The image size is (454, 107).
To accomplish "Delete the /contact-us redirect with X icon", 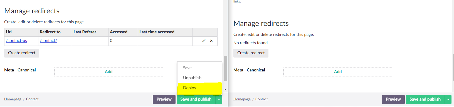I will 211,41.
